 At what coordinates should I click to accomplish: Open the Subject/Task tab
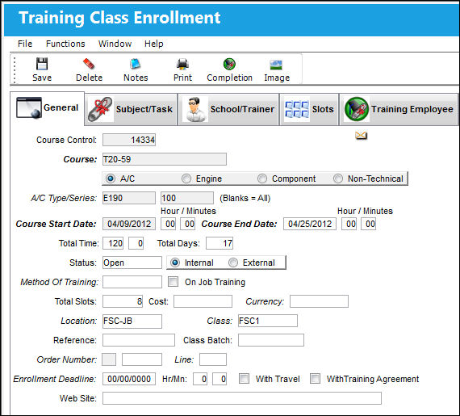coord(131,109)
